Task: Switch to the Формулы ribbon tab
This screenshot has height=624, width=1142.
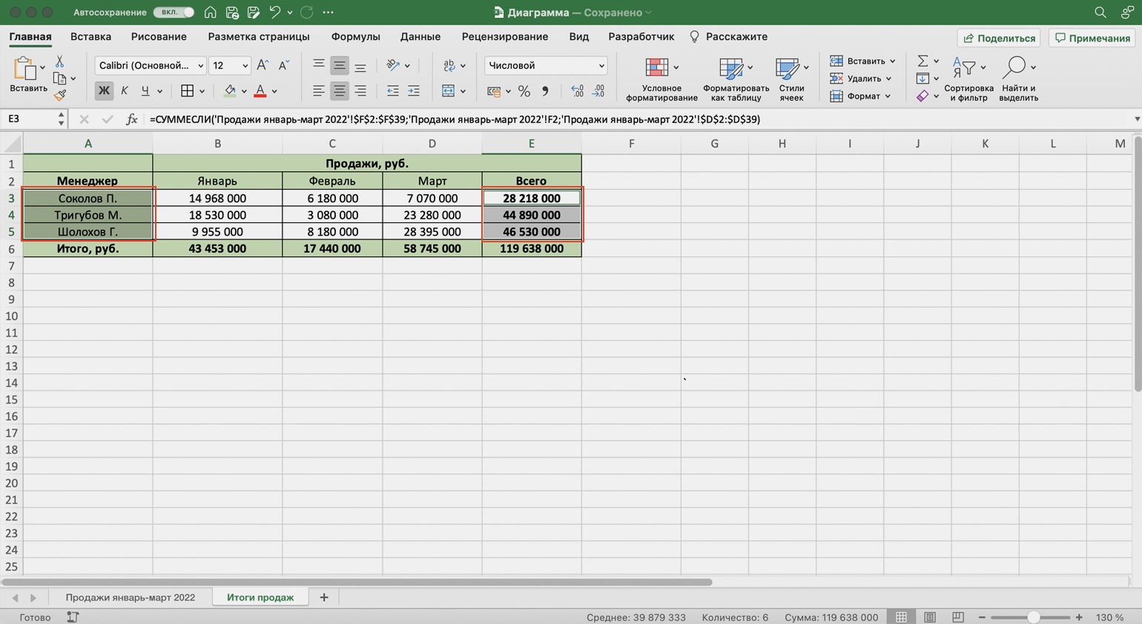Action: [355, 37]
